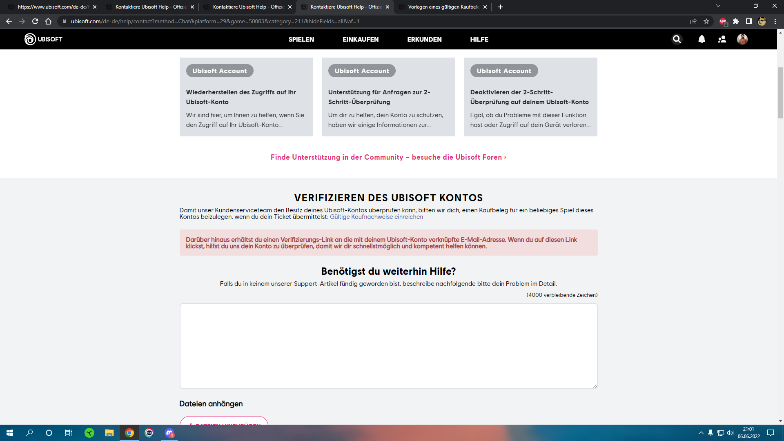
Task: Open the Wiederherstellen des Zugriffs article card
Action: (x=246, y=97)
